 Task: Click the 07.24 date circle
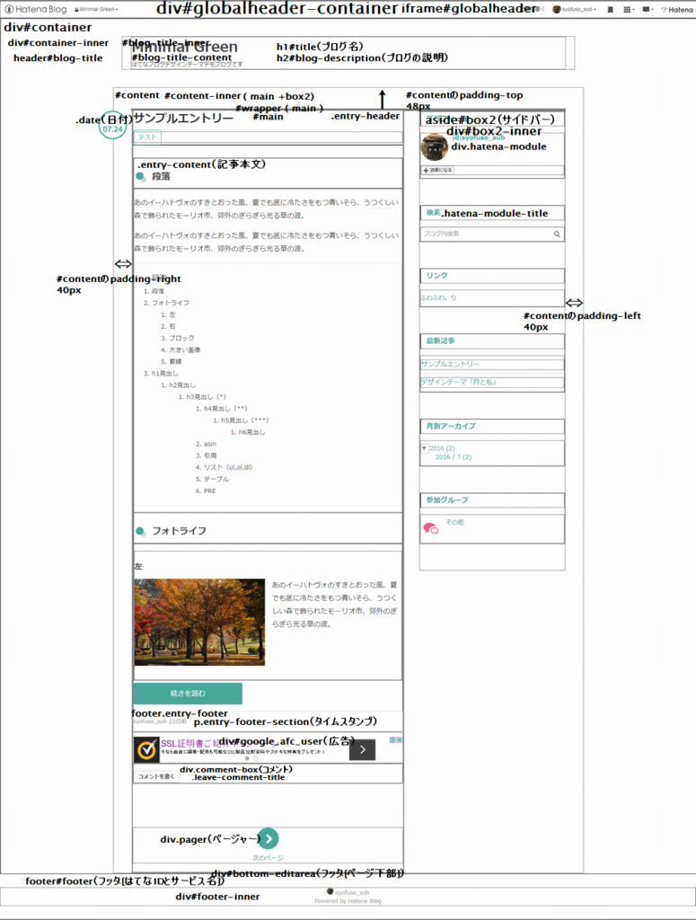pos(112,125)
